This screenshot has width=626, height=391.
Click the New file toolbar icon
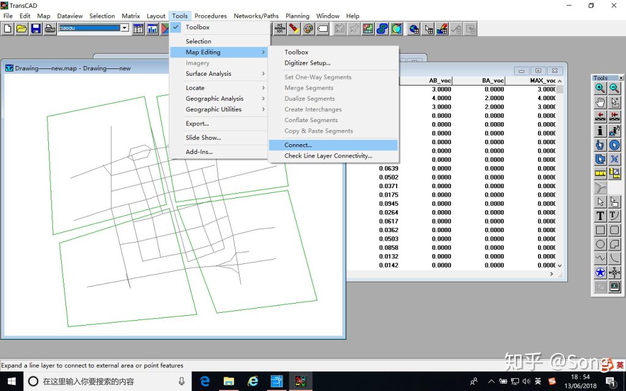click(8, 29)
